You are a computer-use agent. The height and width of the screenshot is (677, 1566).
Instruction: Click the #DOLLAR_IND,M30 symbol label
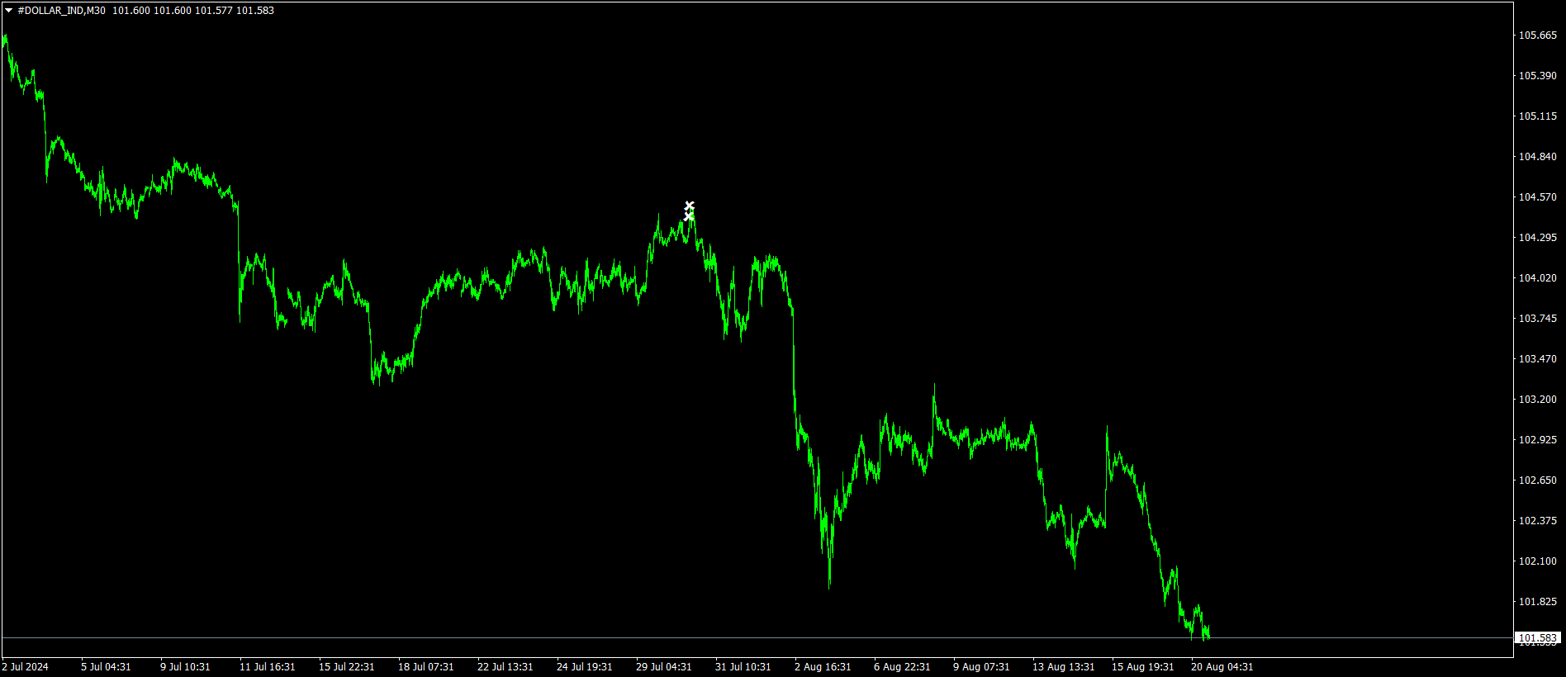(61, 11)
